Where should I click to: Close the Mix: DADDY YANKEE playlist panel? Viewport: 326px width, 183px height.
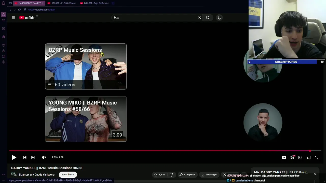coord(315,174)
